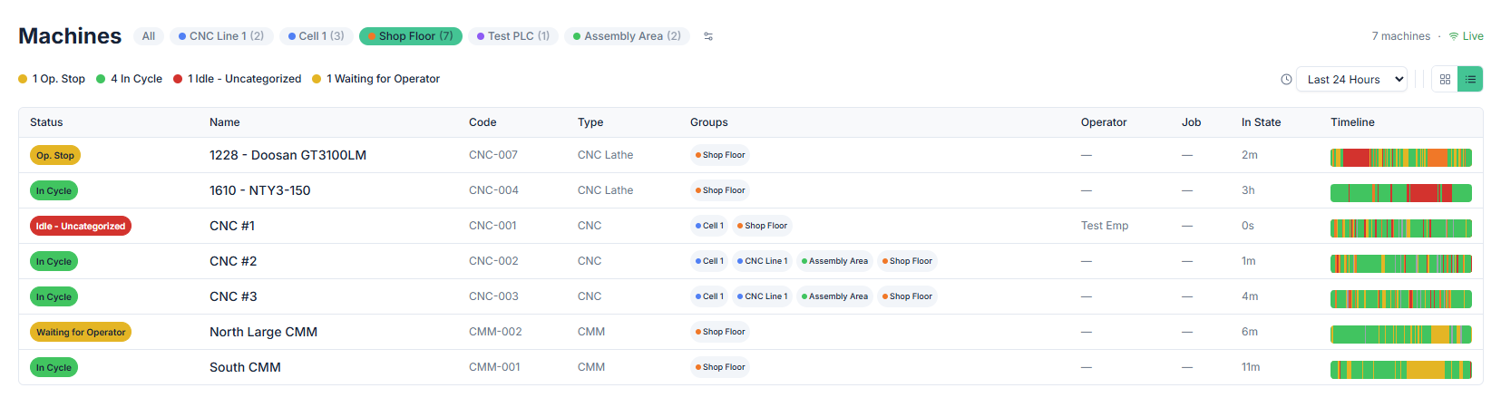Open the CNC #3 machine row
Screen dimensions: 1501x417
tap(751, 296)
